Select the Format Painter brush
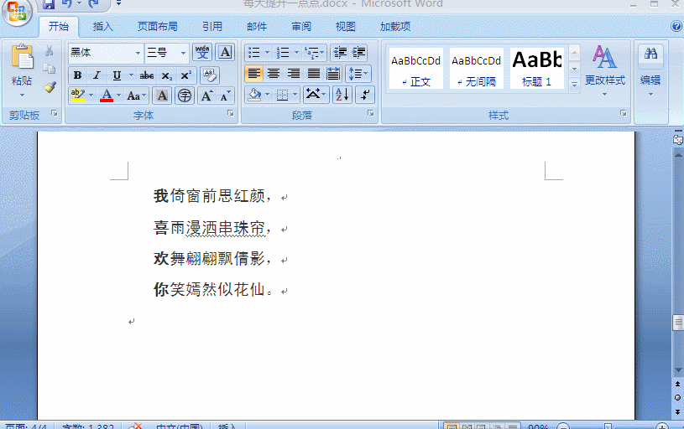The height and width of the screenshot is (429, 684). 50,87
